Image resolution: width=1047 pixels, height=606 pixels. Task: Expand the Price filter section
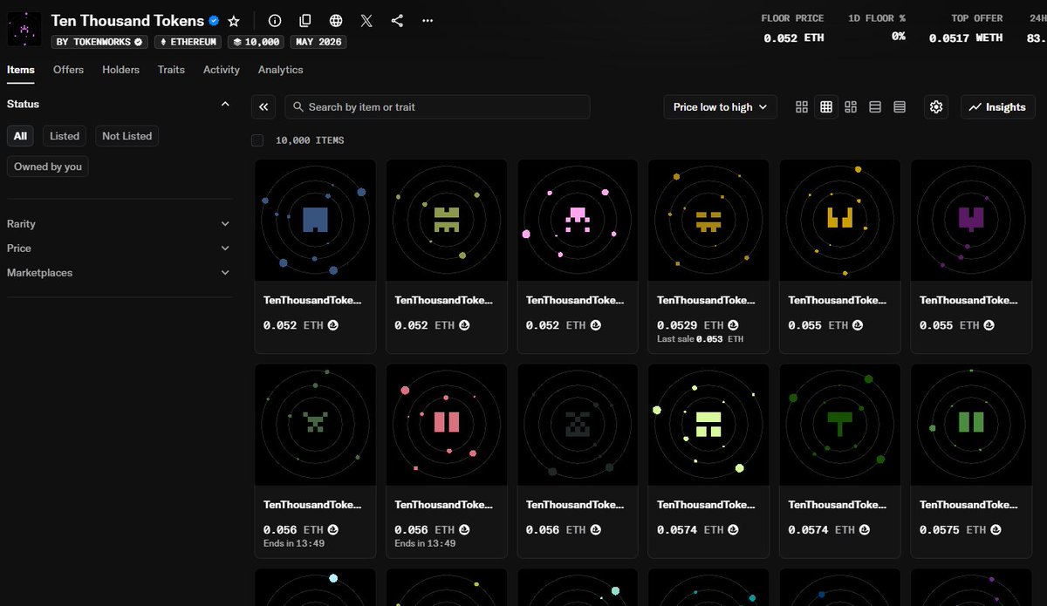[120, 249]
